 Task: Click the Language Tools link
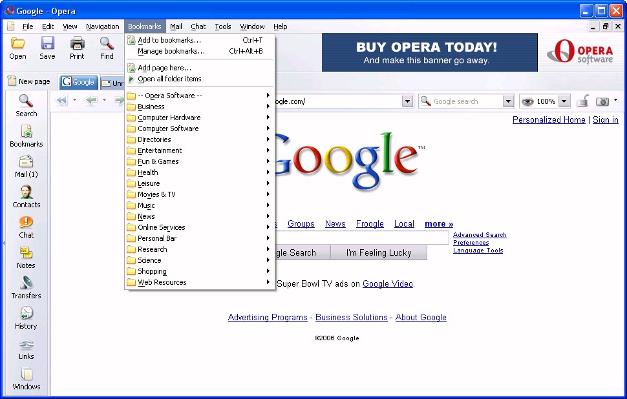point(478,251)
